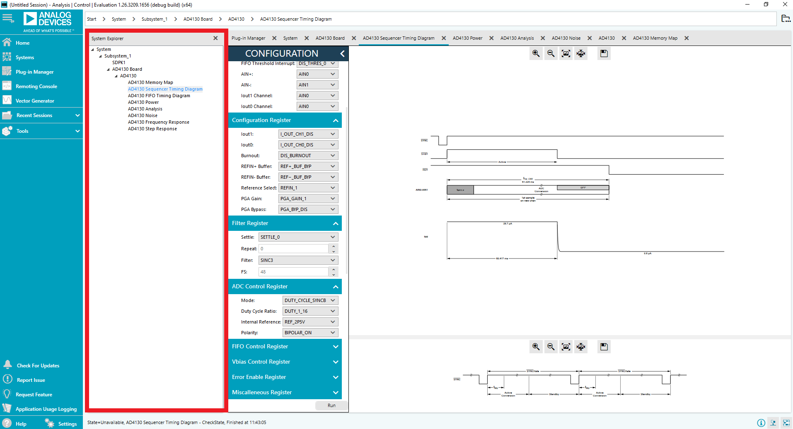793x429 pixels.
Task: Open the hamburger menu icon
Action: coord(8,18)
